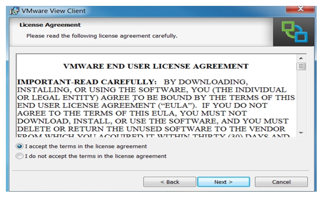Click the VMWARE END USER LICENSE AGREEMENT title
The image size is (323, 198).
click(x=156, y=66)
